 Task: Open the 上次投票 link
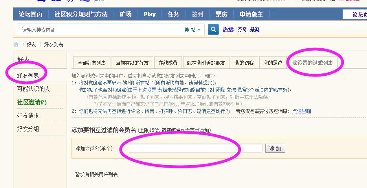pos(147,90)
